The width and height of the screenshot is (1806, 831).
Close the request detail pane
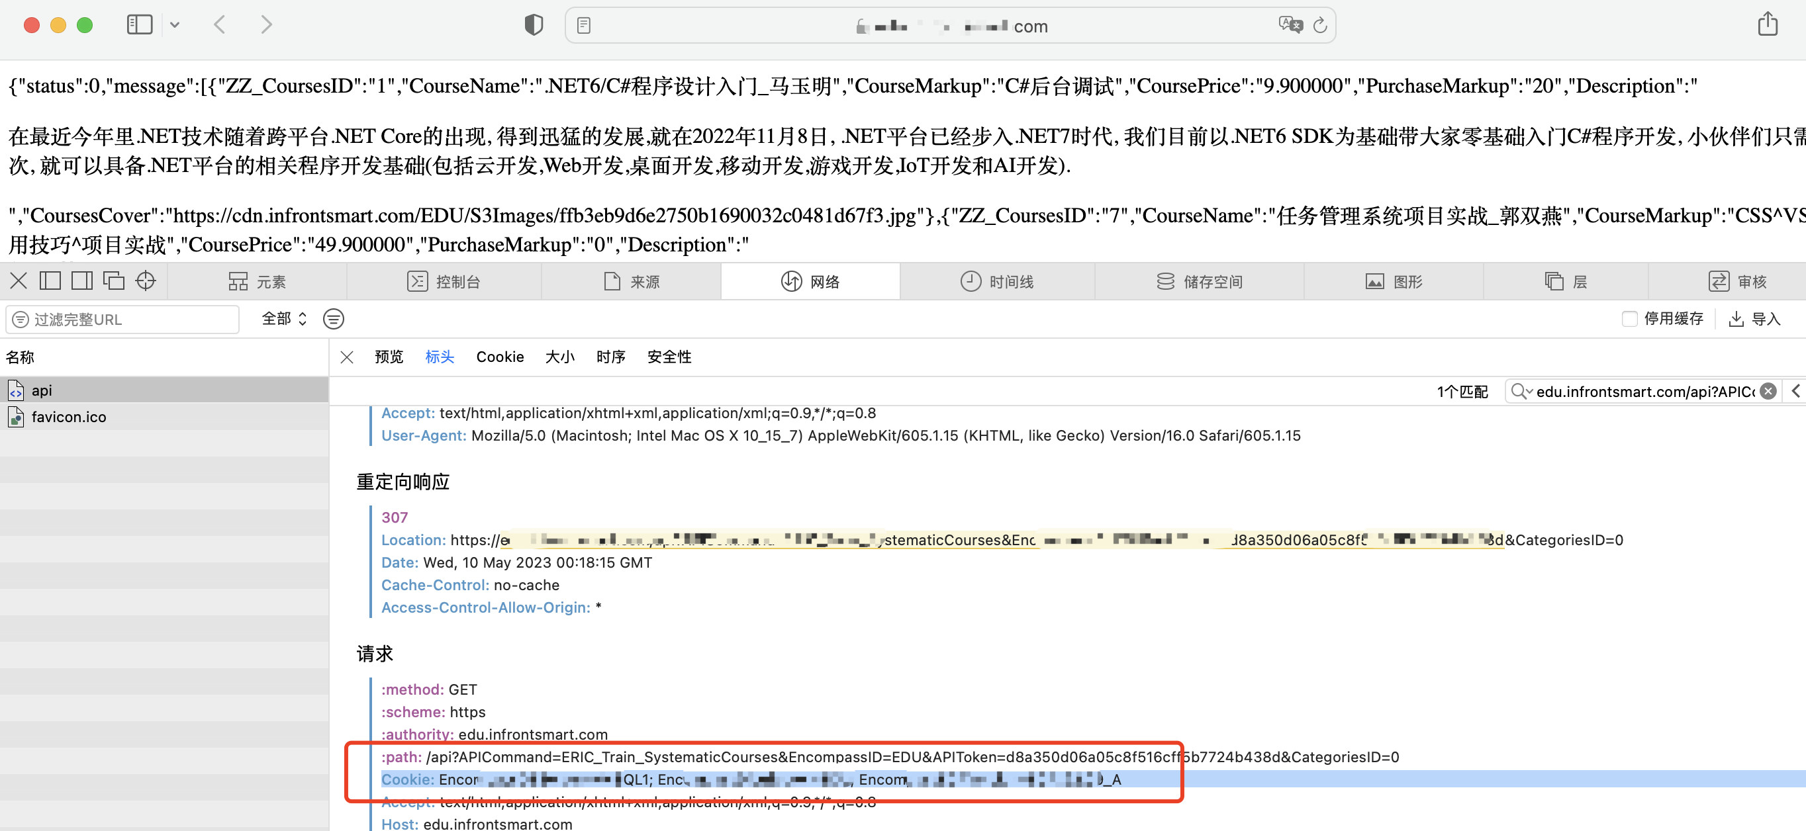[346, 357]
